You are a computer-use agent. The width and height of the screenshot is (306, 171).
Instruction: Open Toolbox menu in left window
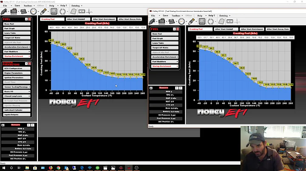[28, 6]
